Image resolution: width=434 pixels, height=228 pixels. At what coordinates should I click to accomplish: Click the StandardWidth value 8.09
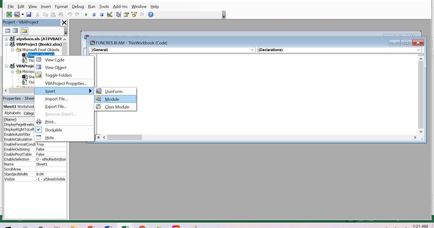51,174
